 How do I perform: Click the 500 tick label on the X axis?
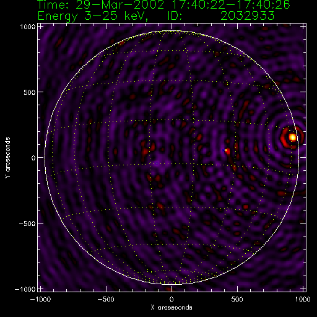tap(237, 299)
